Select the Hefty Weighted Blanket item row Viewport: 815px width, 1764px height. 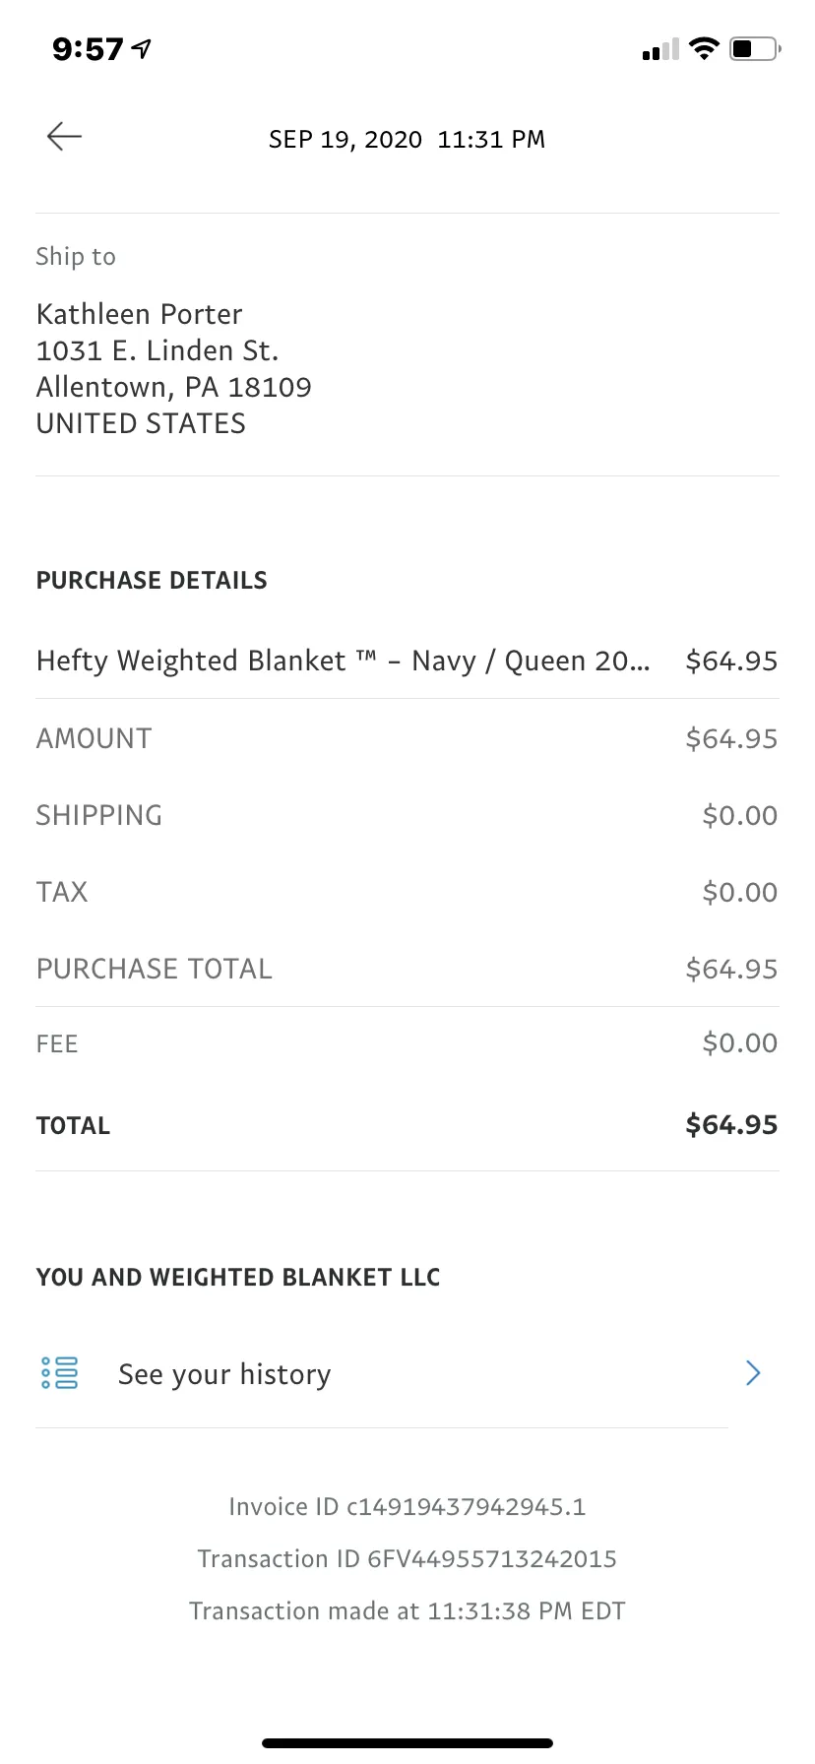(x=407, y=661)
